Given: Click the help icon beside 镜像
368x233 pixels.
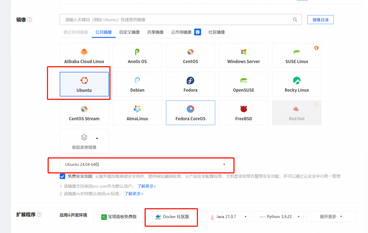Looking at the screenshot, I should (30, 20).
